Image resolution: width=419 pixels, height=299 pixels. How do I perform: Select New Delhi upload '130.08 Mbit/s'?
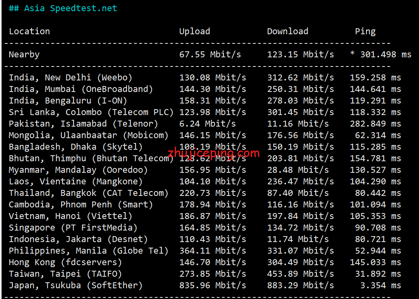click(x=213, y=78)
